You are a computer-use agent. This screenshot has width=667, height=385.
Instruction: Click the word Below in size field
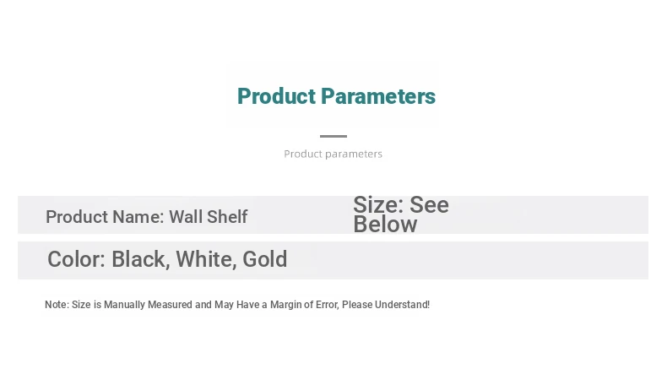[385, 225]
